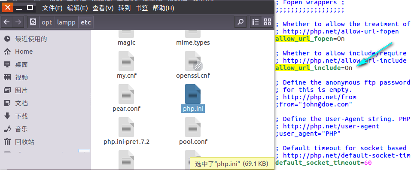Screen dimensions: 411x170
Task: Open Trash (回收站) in sidebar
Action: pos(19,142)
